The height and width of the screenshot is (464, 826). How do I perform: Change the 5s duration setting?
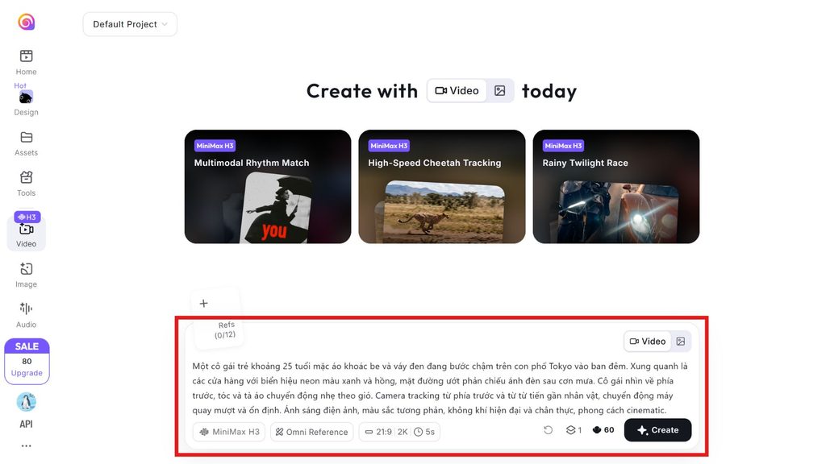point(424,432)
